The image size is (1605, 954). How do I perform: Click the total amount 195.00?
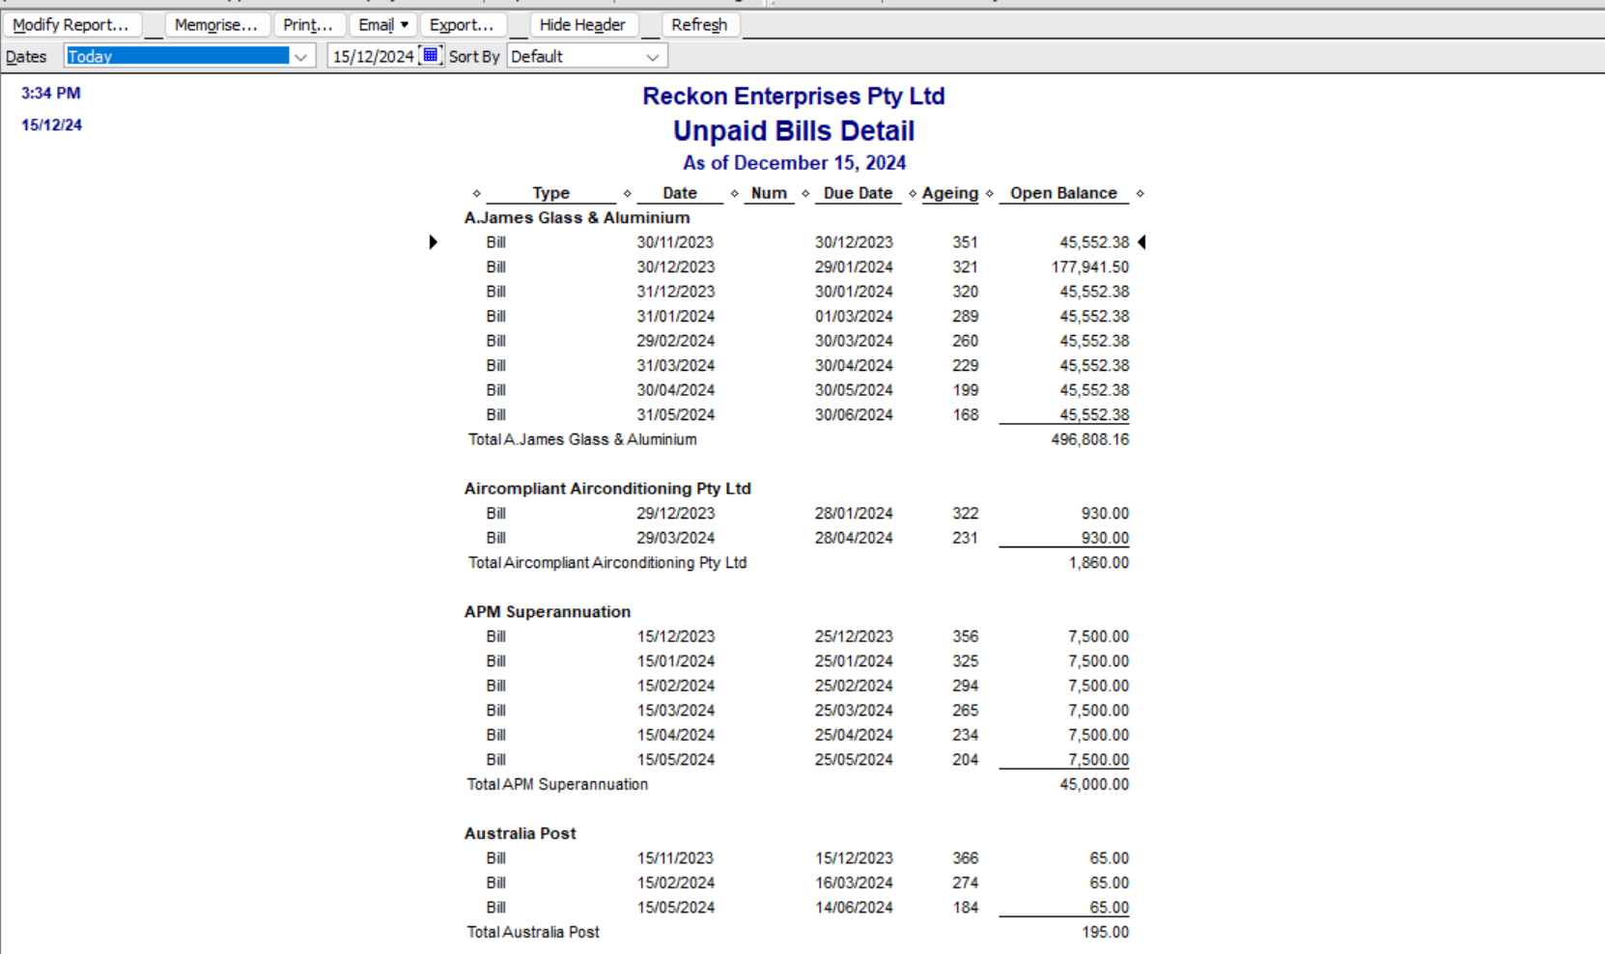point(1106,932)
